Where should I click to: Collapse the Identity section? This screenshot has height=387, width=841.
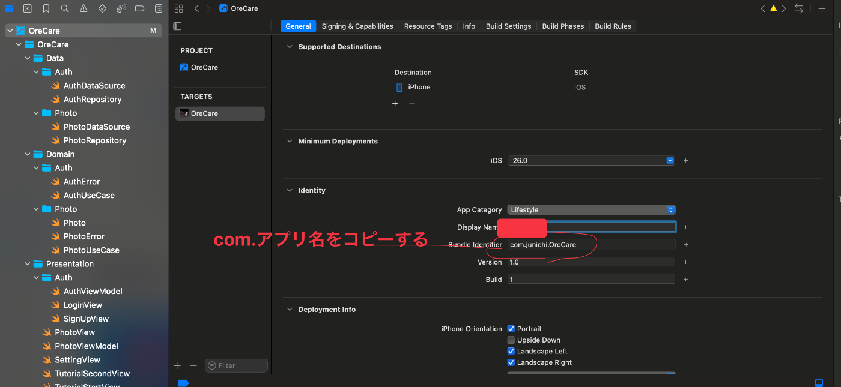coord(290,191)
